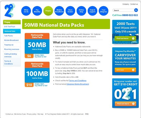Follow the 2degrees Mobile Broadband link
141x118 pixels.
(x=78, y=84)
